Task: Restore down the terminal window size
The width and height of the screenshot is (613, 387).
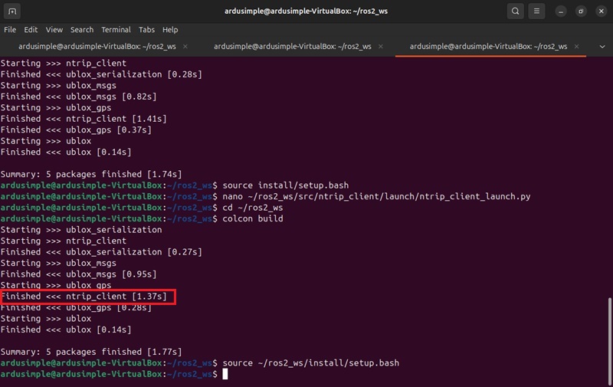Action: pyautogui.click(x=581, y=11)
